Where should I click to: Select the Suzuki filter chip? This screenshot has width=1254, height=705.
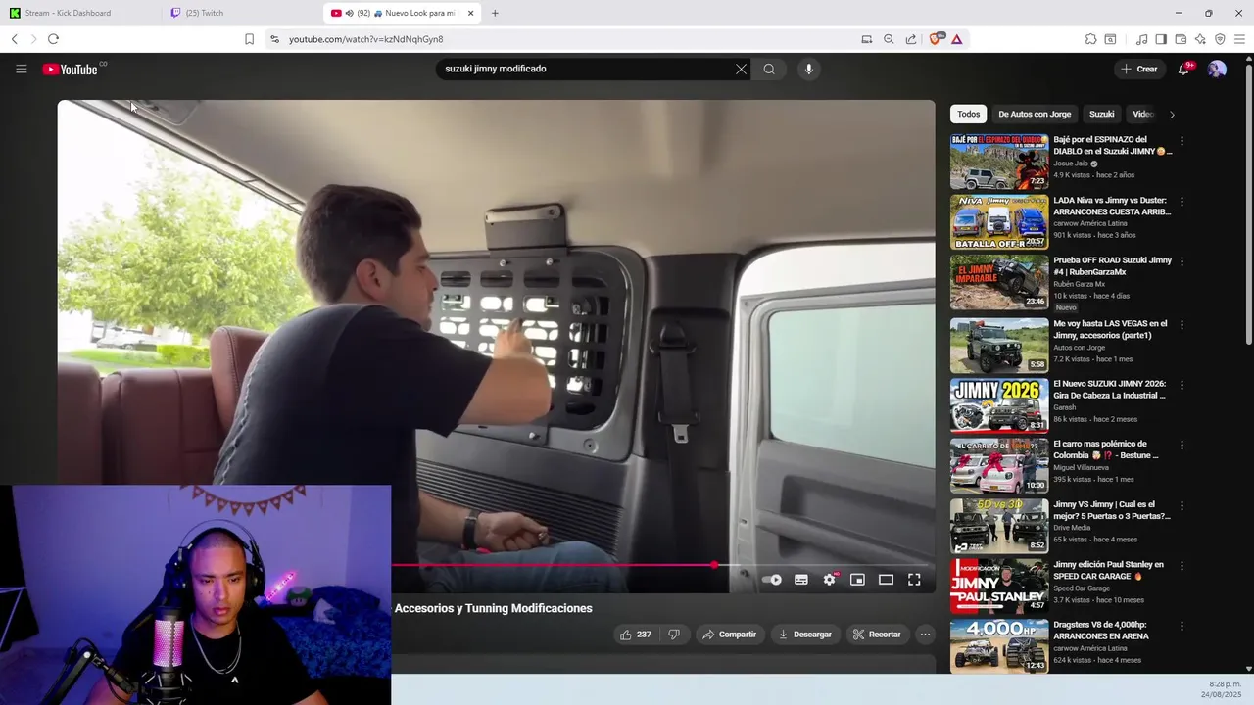(1102, 114)
